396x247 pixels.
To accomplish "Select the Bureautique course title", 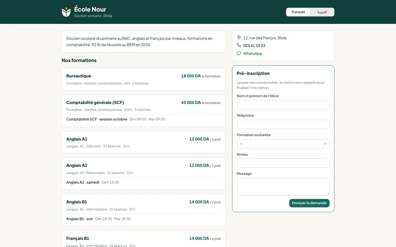I will (x=79, y=76).
